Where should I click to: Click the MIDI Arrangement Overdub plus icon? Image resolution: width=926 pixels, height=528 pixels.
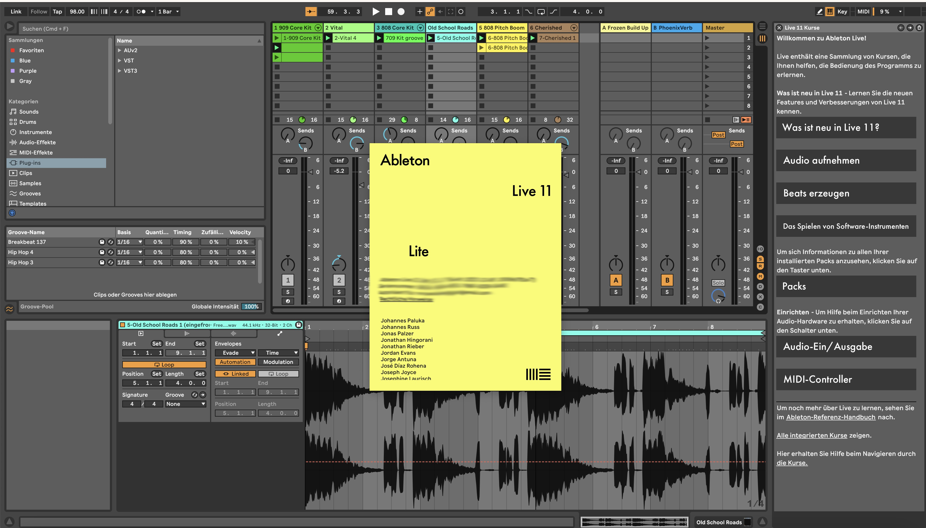pos(419,12)
